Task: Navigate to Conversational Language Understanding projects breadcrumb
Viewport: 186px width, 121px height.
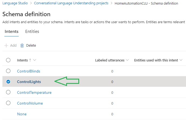Action: pyautogui.click(x=71, y=3)
